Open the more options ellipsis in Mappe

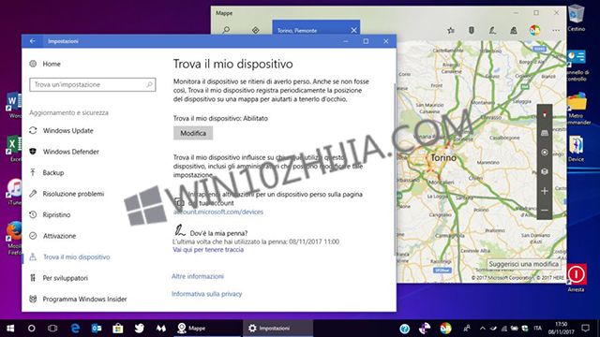pos(556,30)
